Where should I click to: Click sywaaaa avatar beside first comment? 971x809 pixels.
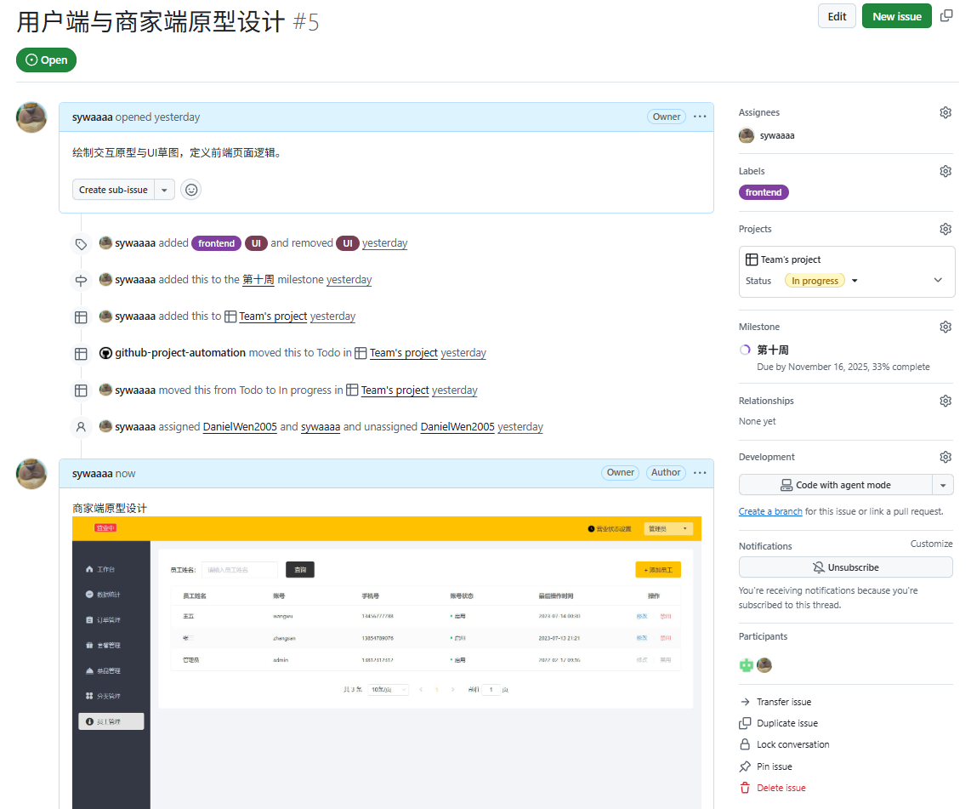point(31,117)
